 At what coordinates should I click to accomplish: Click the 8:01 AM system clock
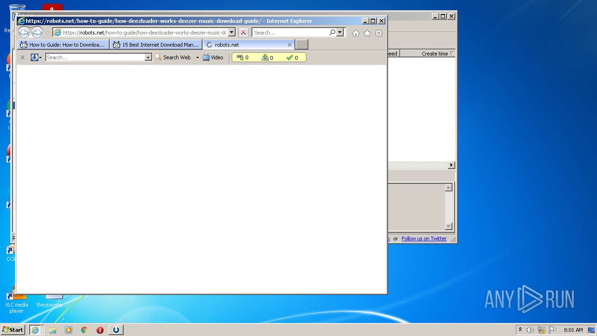(x=573, y=330)
